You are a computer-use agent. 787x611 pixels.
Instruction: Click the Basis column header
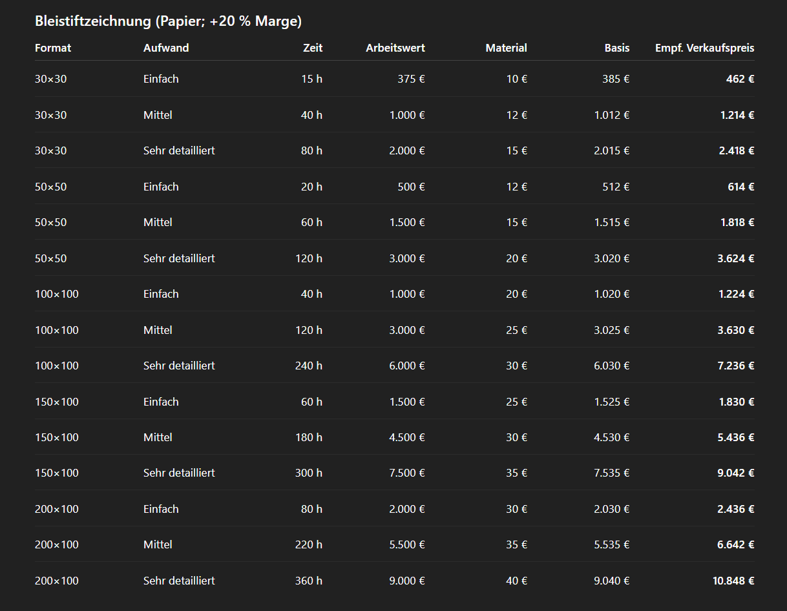coord(616,48)
